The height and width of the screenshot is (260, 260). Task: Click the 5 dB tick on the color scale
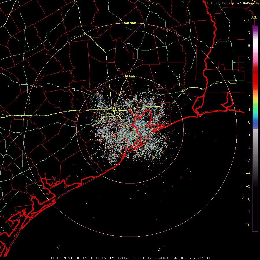pyautogui.click(x=249, y=58)
